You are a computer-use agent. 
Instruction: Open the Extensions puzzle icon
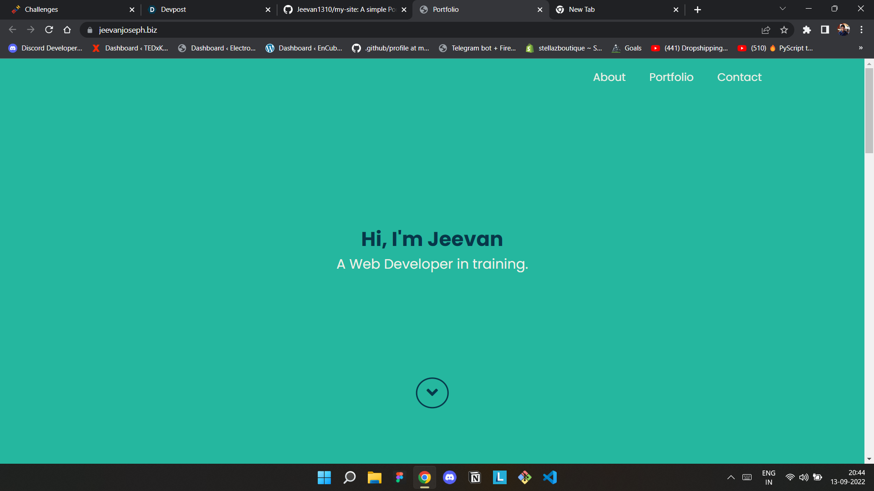(x=807, y=30)
